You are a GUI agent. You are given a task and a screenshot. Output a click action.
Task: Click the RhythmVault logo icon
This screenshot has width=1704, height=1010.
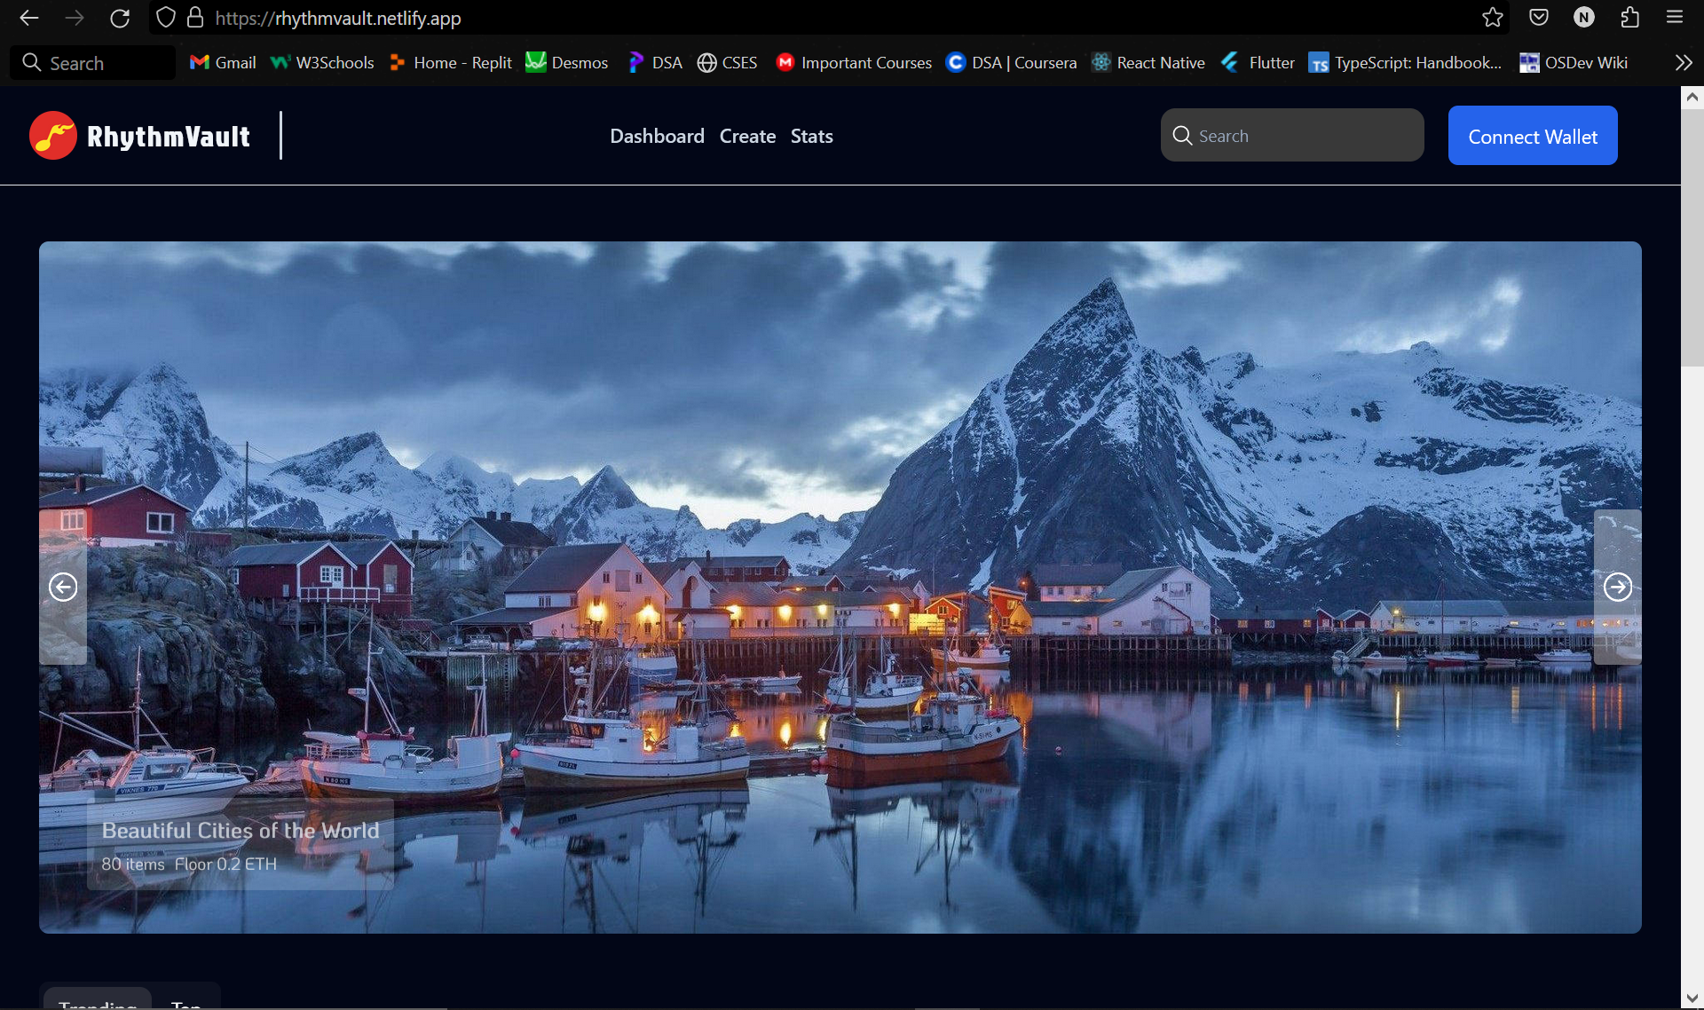[53, 136]
